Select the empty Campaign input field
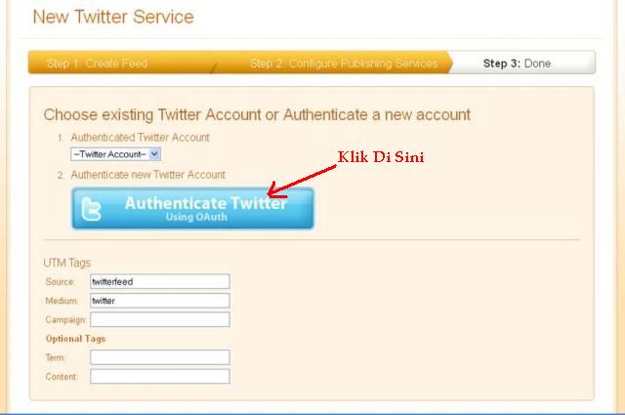 point(160,319)
